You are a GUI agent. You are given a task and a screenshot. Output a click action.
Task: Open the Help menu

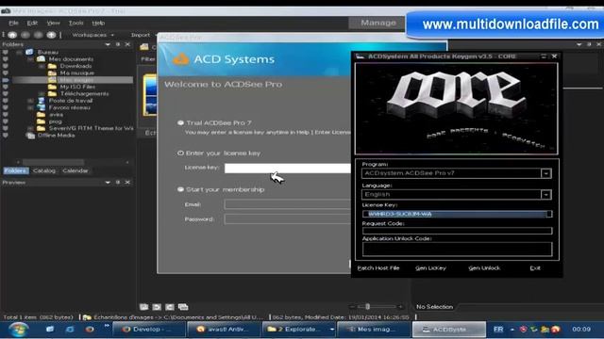pos(98,23)
